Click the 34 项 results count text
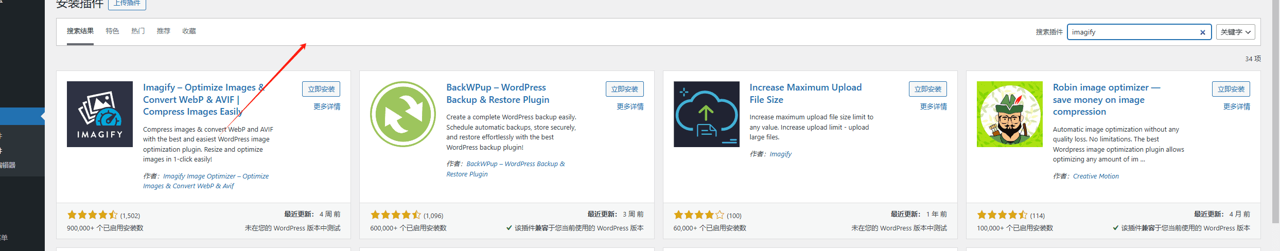1280x251 pixels. (1253, 59)
